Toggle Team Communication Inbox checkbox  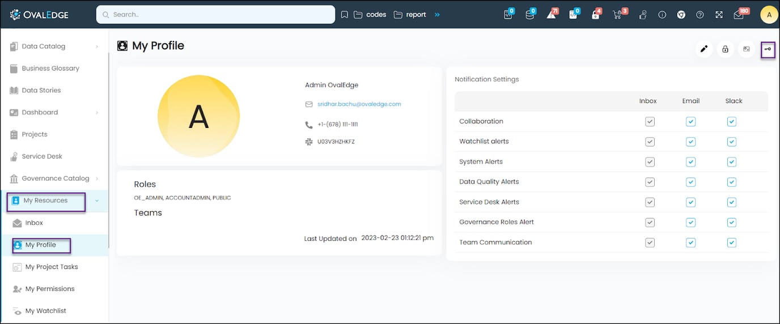coord(650,242)
